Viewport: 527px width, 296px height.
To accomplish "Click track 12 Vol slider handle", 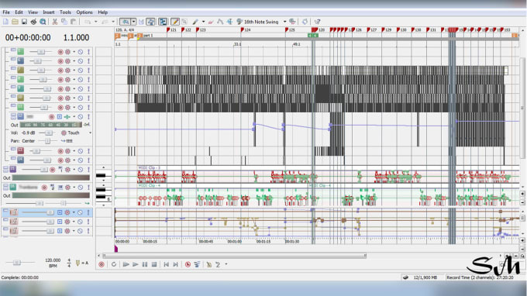I will (49, 133).
